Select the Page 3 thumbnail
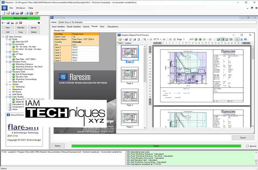 (x=130, y=96)
